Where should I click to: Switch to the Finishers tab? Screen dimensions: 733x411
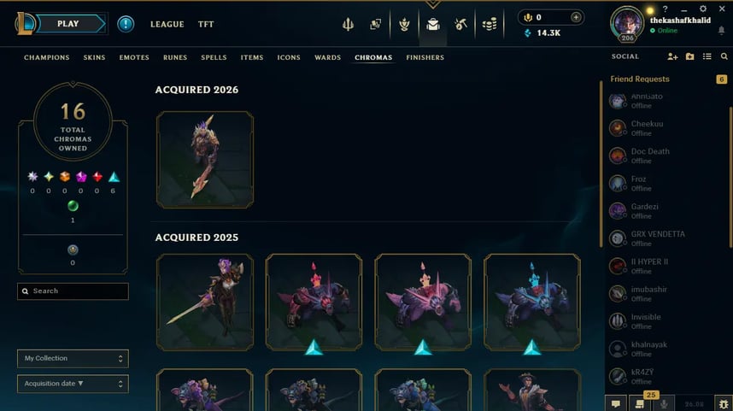[425, 57]
